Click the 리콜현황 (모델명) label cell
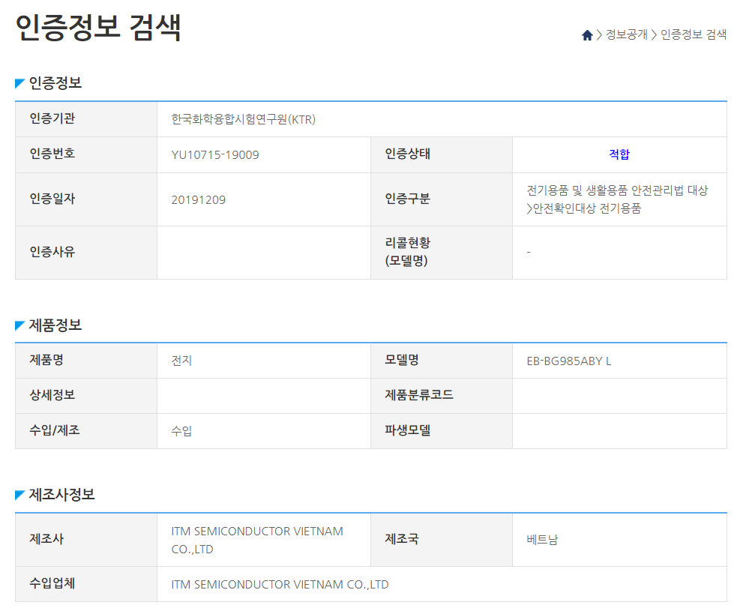Image resolution: width=737 pixels, height=614 pixels. coord(441,252)
